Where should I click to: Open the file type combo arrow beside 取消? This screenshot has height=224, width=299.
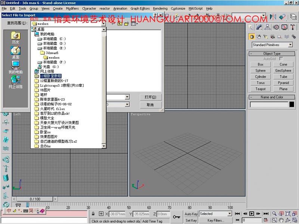[x=127, y=105]
